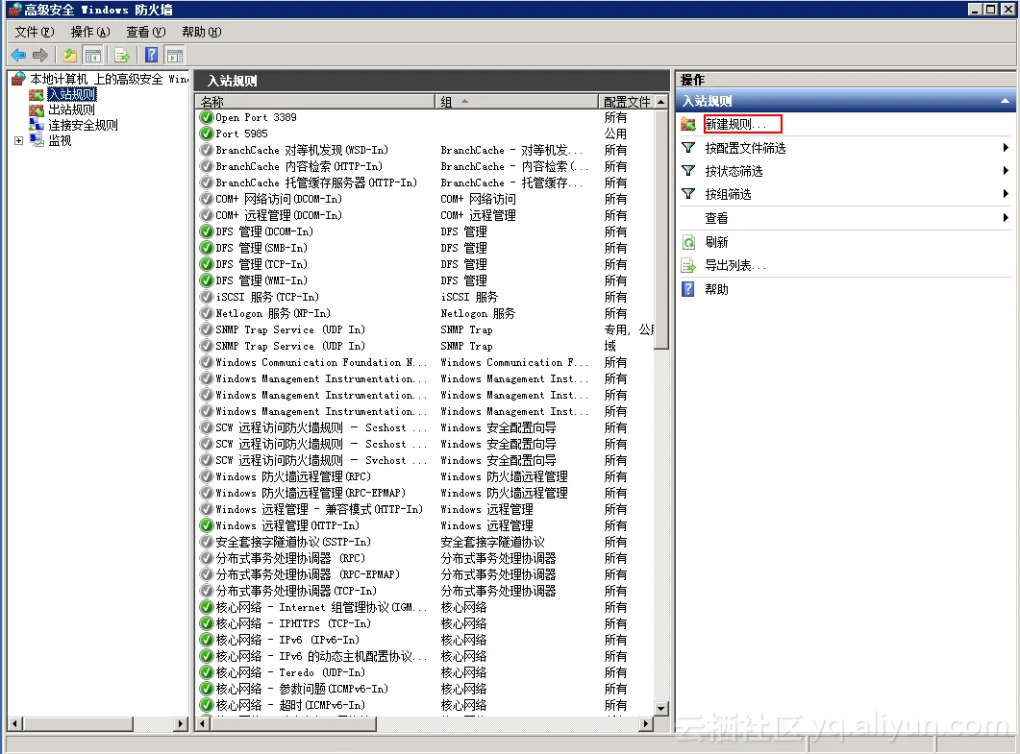This screenshot has height=754, width=1020.
Task: Click the sort arrow in 组 column header
Action: click(x=464, y=102)
